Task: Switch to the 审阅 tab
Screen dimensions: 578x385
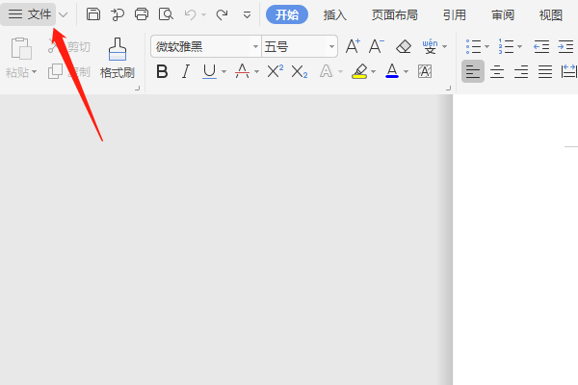Action: [x=503, y=15]
